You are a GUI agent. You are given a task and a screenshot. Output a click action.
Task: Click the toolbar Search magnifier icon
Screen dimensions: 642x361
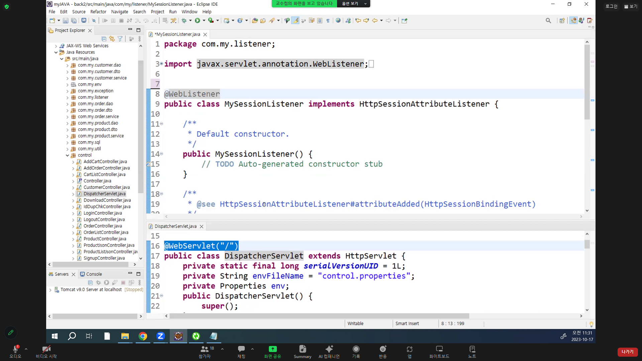(x=548, y=21)
